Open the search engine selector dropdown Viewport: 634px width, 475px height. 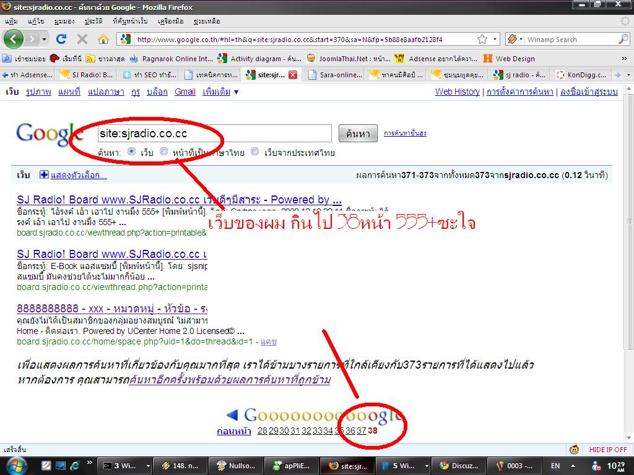(515, 39)
